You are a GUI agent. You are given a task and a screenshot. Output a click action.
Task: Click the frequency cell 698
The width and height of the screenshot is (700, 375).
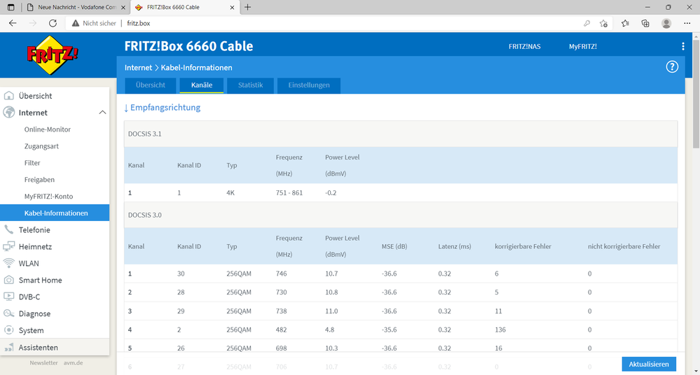(x=281, y=348)
